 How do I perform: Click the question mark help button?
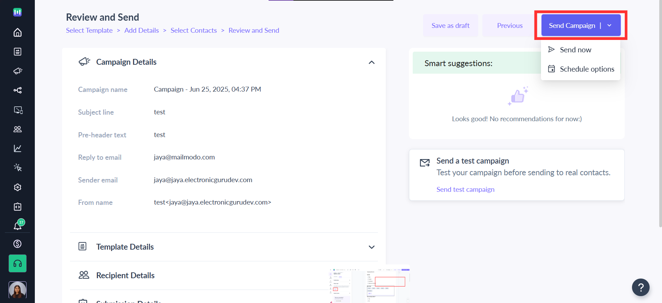(641, 287)
